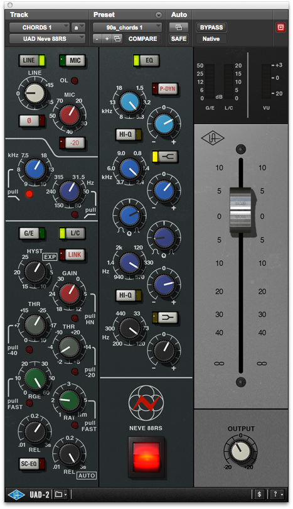Screen dimensions: 293x509
Task: Open the UAD Neve 88RS plugin selector
Action: click(47, 39)
